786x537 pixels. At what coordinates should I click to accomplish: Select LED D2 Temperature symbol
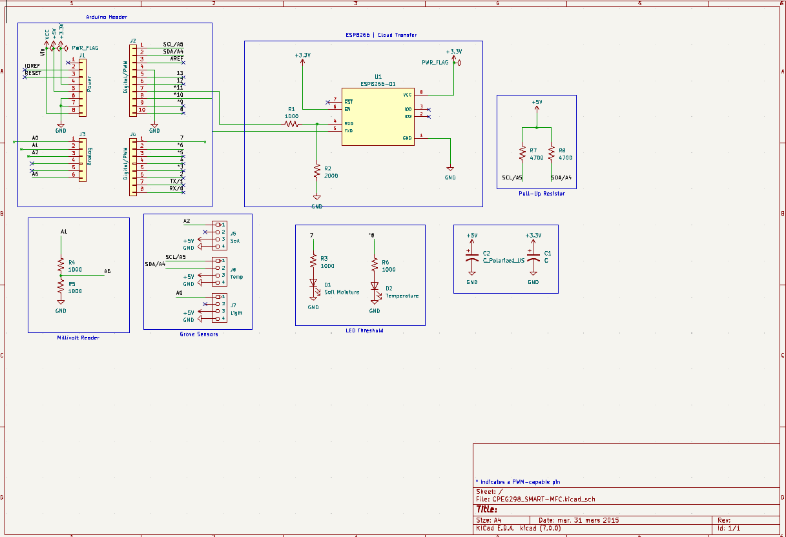pyautogui.click(x=375, y=288)
